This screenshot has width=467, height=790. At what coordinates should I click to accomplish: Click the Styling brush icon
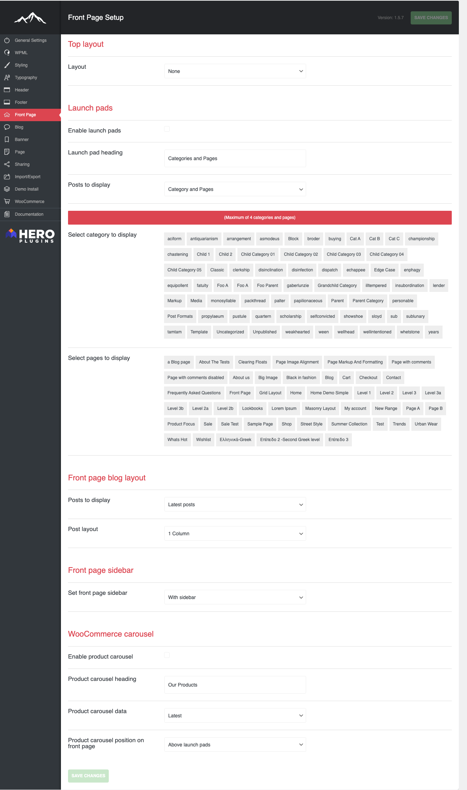(x=7, y=65)
